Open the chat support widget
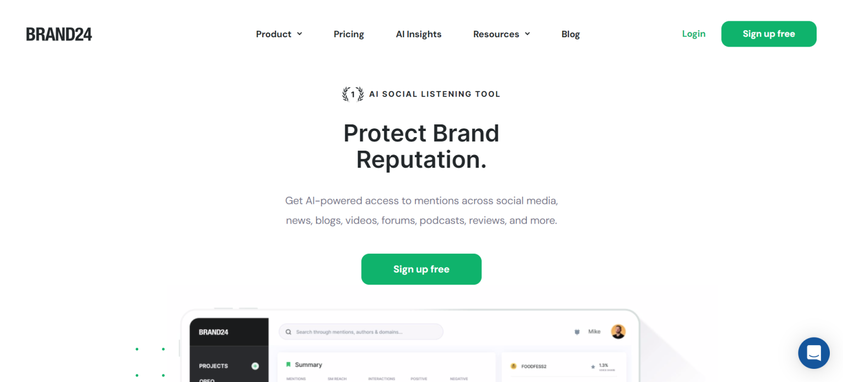This screenshot has height=382, width=843. pyautogui.click(x=813, y=353)
